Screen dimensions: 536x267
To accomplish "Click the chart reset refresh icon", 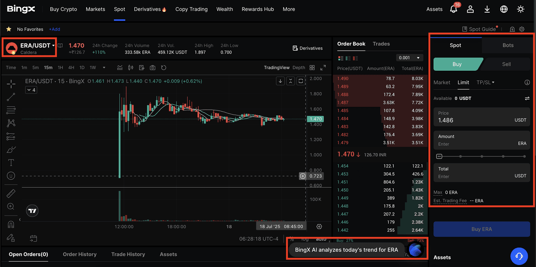I will point(164,67).
